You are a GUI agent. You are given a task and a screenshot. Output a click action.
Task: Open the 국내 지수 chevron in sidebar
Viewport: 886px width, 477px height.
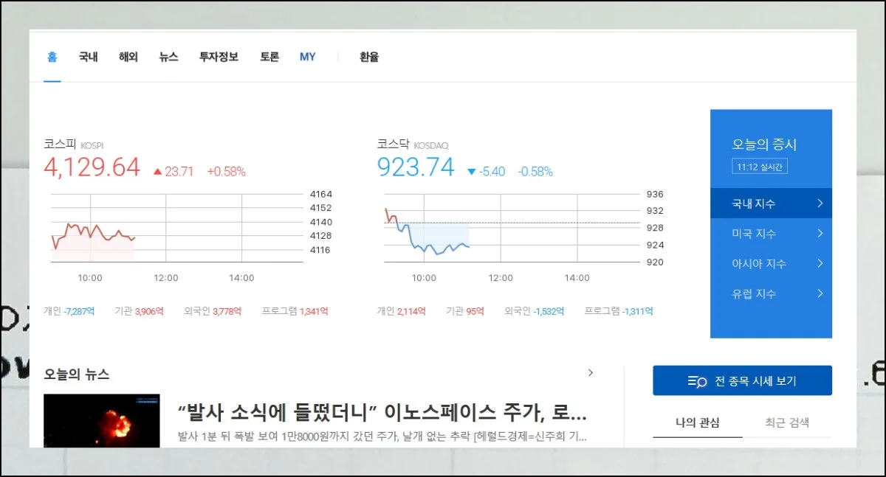[820, 203]
